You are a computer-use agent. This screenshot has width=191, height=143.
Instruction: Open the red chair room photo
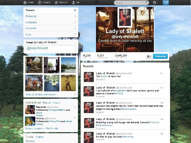coord(52,65)
